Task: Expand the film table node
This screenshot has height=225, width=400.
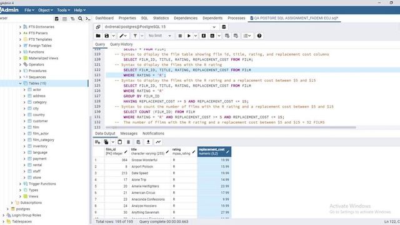Action: [x=24, y=127]
